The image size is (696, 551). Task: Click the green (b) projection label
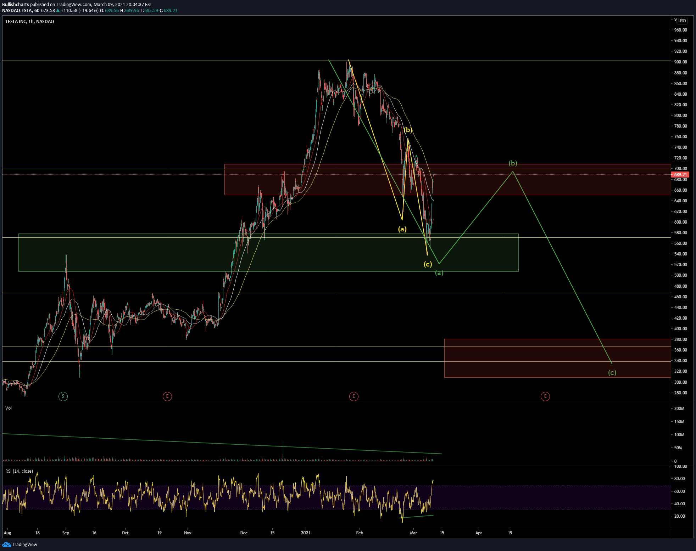(513, 163)
